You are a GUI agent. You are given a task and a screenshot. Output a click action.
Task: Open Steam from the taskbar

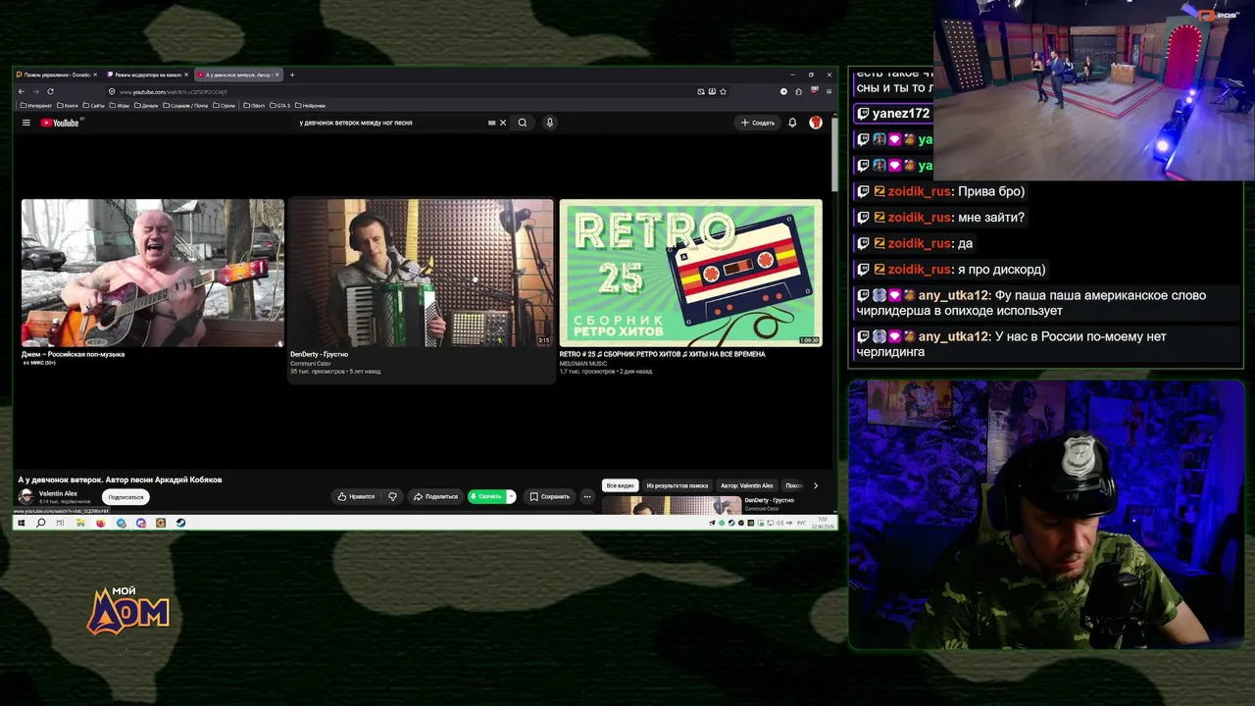pos(180,523)
